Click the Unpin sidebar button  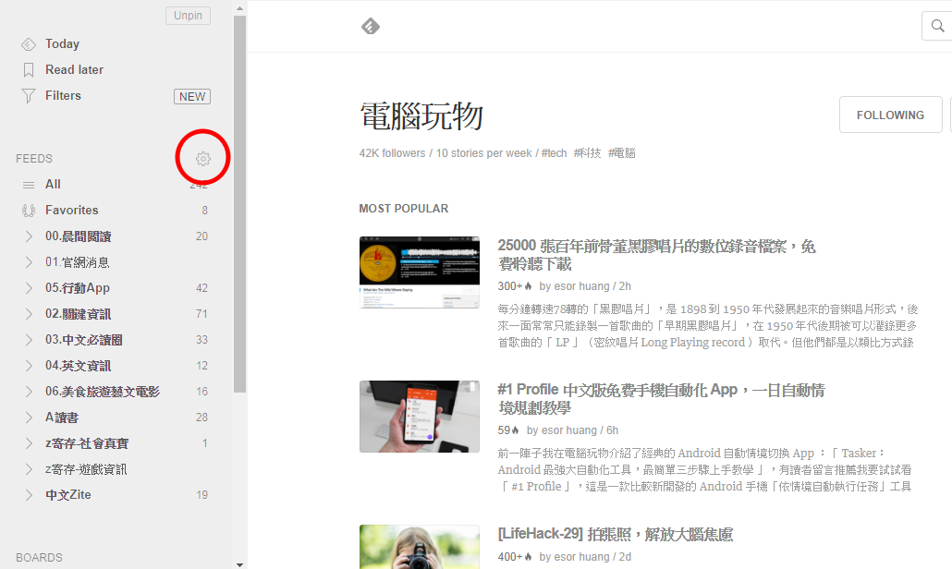click(189, 15)
